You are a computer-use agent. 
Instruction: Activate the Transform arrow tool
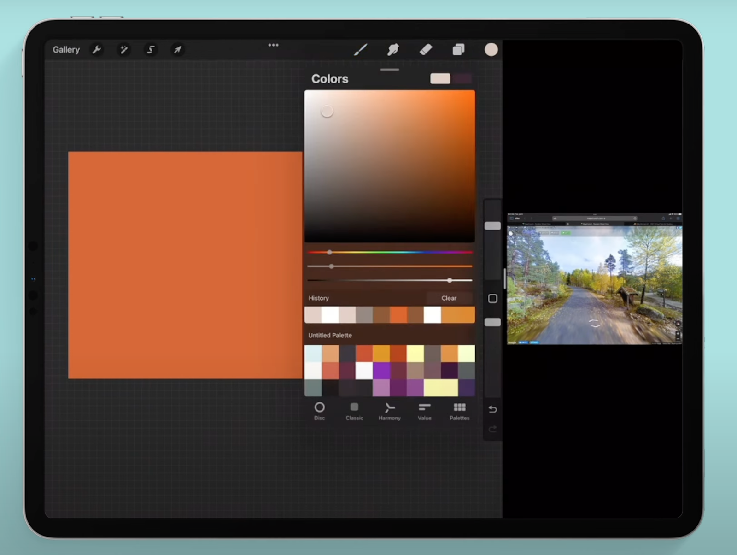pyautogui.click(x=177, y=49)
